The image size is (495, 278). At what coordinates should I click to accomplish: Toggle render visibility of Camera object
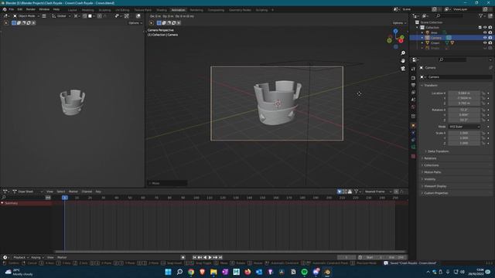[490, 38]
